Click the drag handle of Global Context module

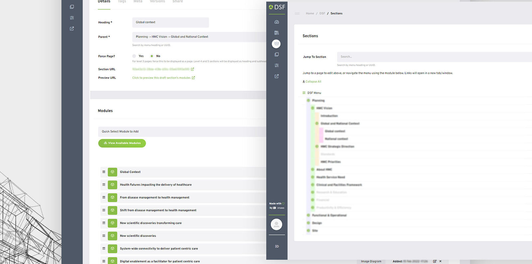(104, 172)
